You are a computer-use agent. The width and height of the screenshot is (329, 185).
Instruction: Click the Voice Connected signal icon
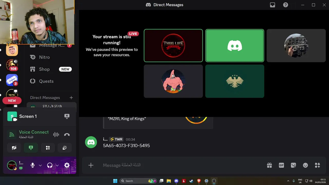click(x=12, y=134)
